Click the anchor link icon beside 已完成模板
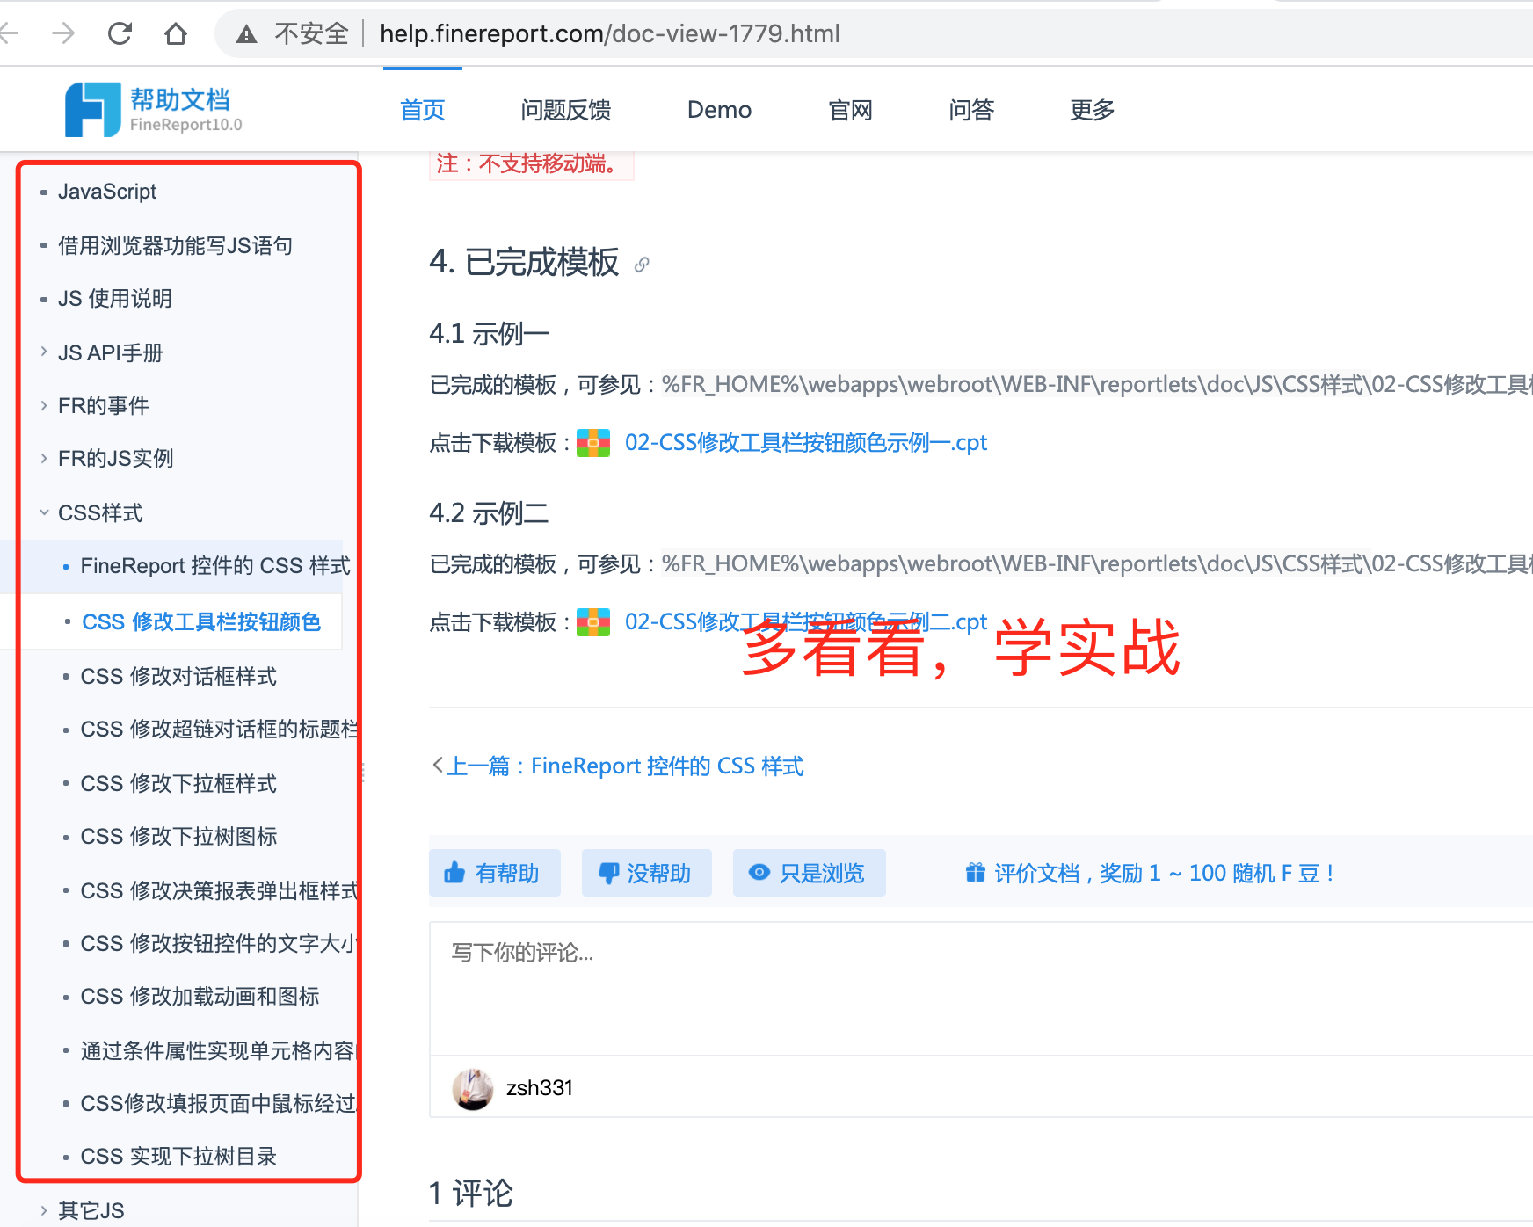Image resolution: width=1533 pixels, height=1227 pixels. 642,264
